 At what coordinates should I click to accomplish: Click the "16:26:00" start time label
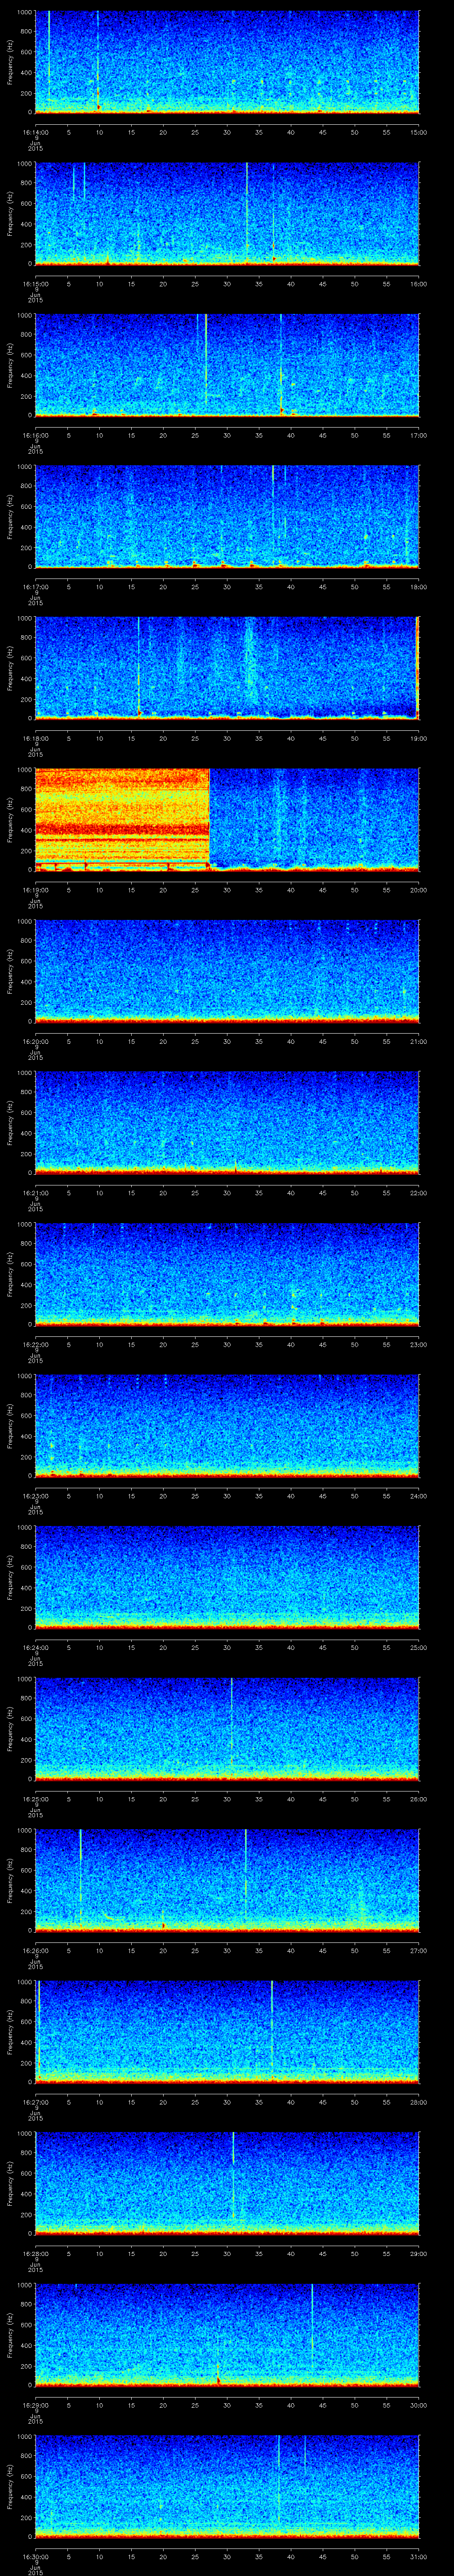(x=35, y=1950)
